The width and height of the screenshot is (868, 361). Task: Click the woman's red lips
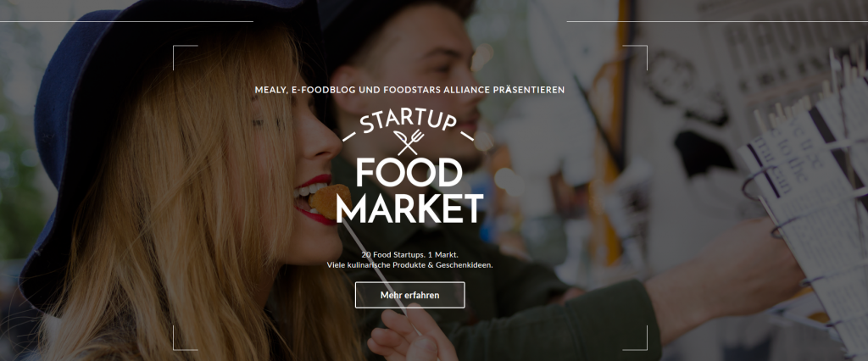pos(314,201)
